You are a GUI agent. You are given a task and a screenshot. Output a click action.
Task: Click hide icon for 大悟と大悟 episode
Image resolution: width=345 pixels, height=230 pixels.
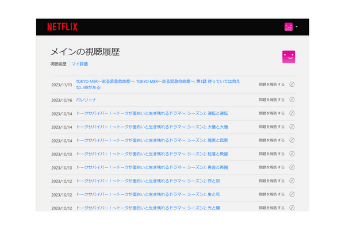pyautogui.click(x=292, y=126)
